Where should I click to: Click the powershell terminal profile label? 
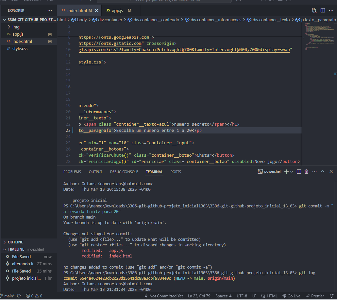[x=270, y=172]
